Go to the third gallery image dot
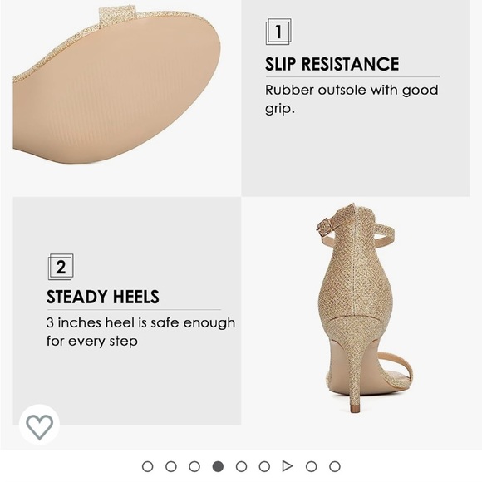The height and width of the screenshot is (482, 482). [x=194, y=466]
